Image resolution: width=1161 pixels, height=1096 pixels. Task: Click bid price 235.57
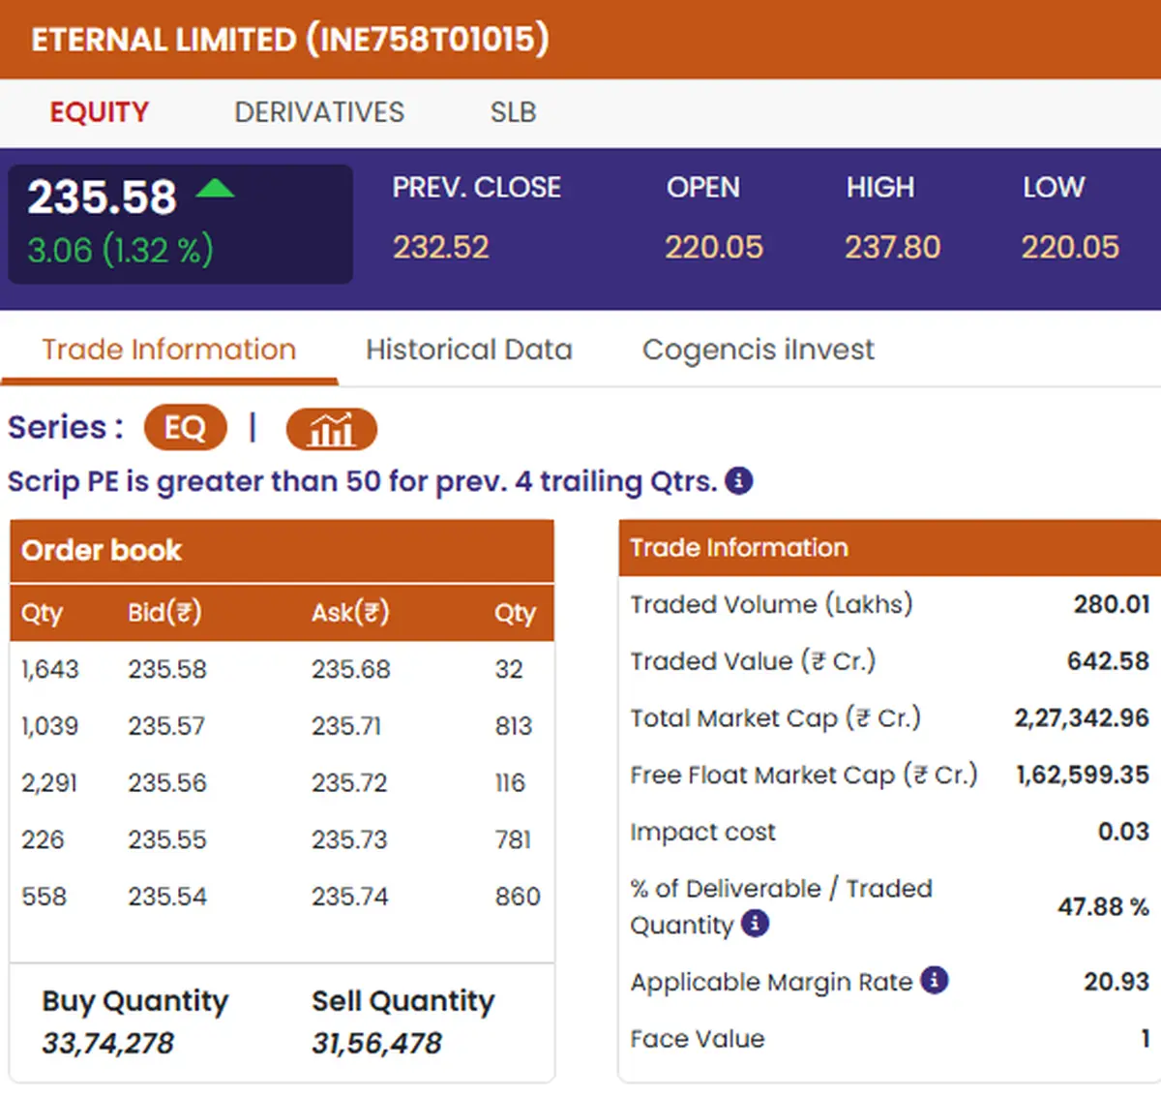click(166, 726)
